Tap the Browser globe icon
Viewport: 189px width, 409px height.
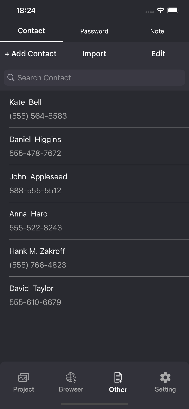[x=71, y=378]
